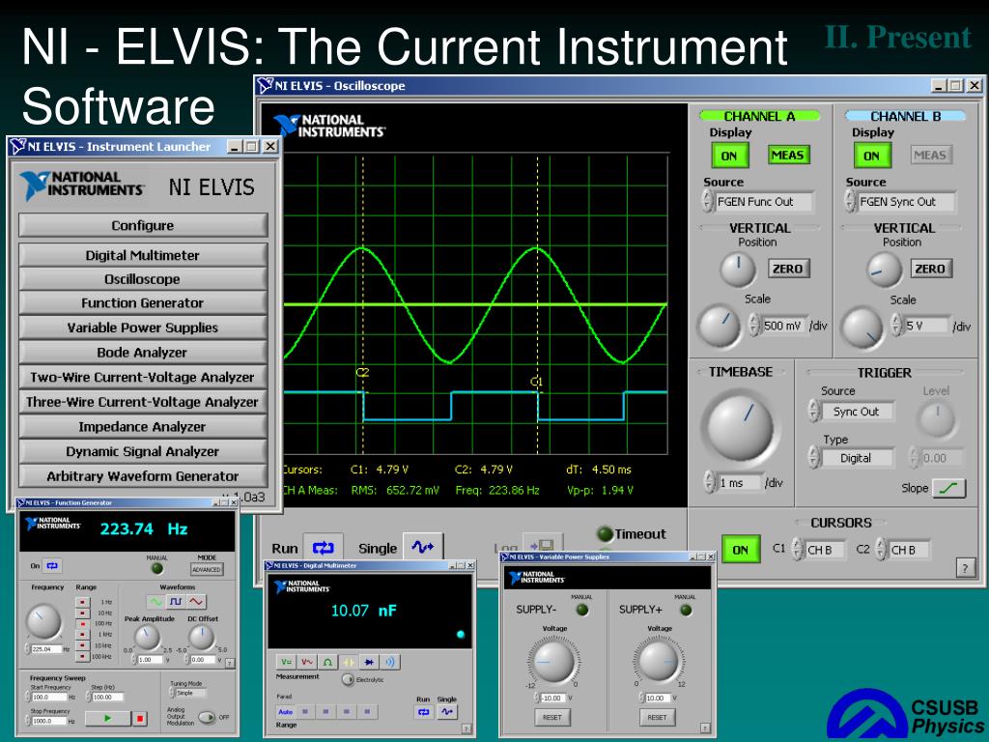
Task: Click the NI ELVIS icon in Oscilloscope title bar
Action: [x=265, y=86]
